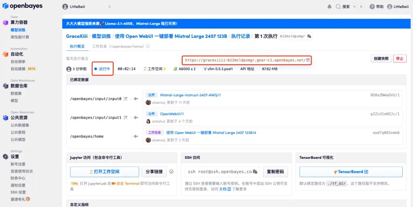Copy the execution ID b12msldpzmgr
The image size is (413, 207).
coord(309,36)
